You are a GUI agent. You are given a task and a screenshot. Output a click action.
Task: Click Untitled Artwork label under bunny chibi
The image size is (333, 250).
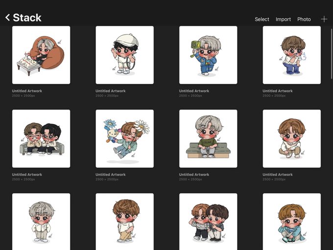coord(277,91)
